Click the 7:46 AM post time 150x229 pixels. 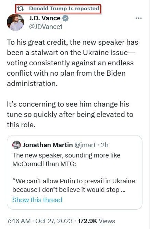point(18,221)
